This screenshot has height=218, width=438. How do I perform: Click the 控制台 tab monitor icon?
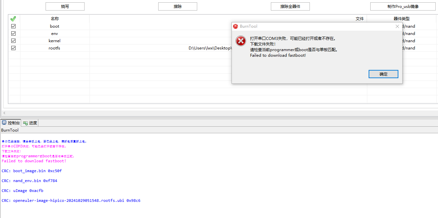pyautogui.click(x=4, y=123)
